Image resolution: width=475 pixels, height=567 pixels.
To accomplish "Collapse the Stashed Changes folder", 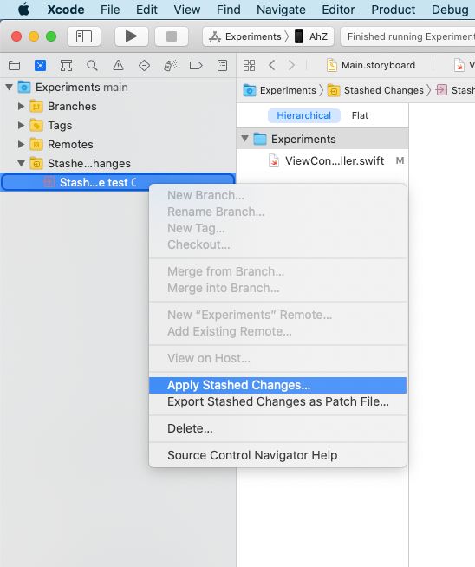I will point(21,164).
